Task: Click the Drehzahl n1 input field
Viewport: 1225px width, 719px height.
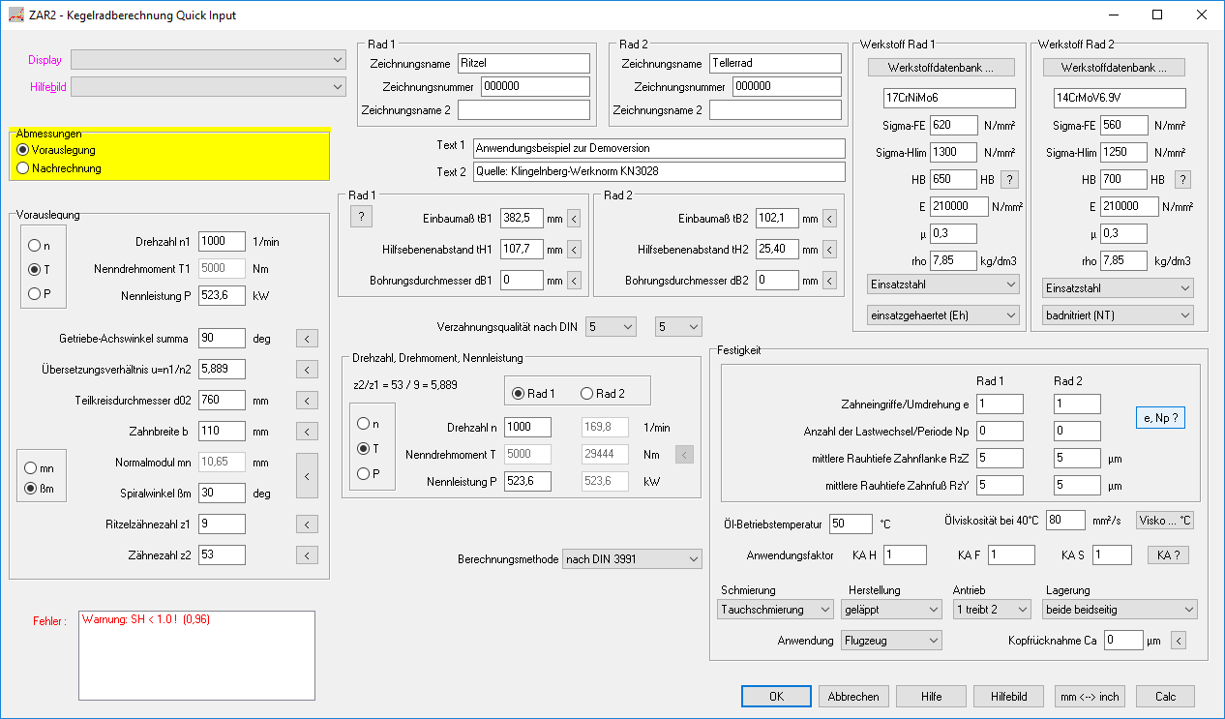Action: [222, 241]
